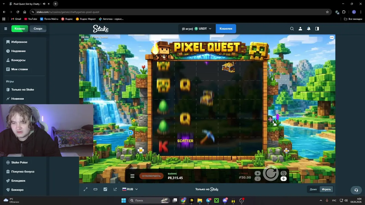The width and height of the screenshot is (365, 205).
Task: Open the Stake hamburger sidebar menu
Action: (5, 28)
